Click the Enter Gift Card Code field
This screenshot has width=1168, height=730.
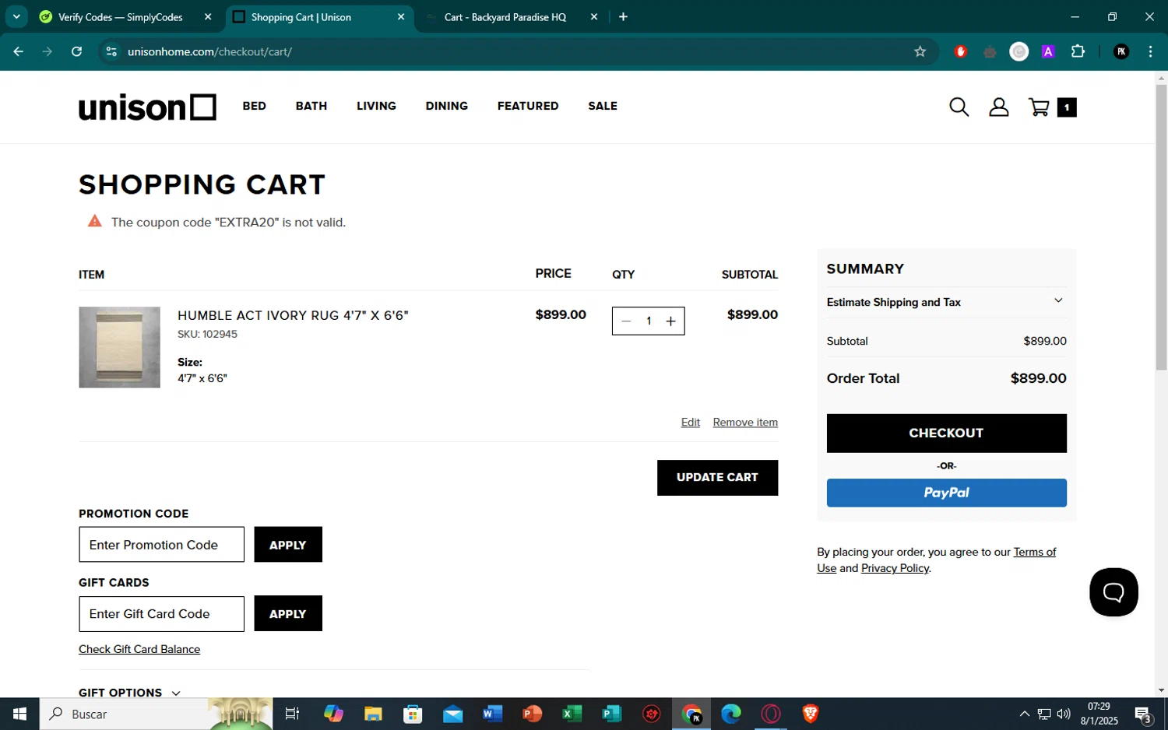tap(161, 613)
